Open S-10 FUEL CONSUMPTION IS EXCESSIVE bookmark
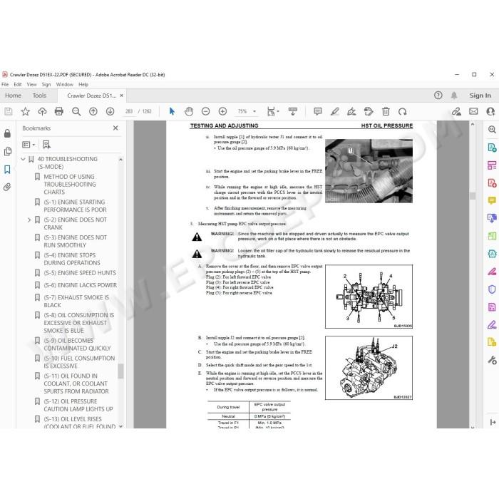The height and width of the screenshot is (499, 499). pos(79,362)
